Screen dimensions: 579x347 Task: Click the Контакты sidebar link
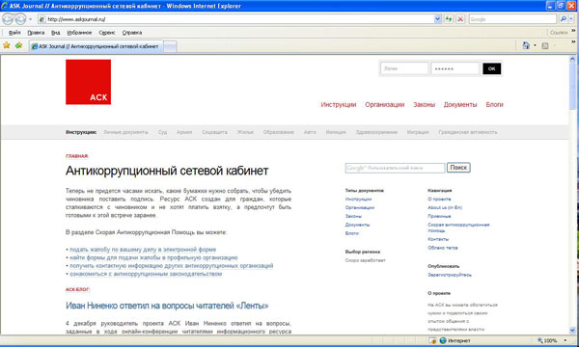(438, 239)
